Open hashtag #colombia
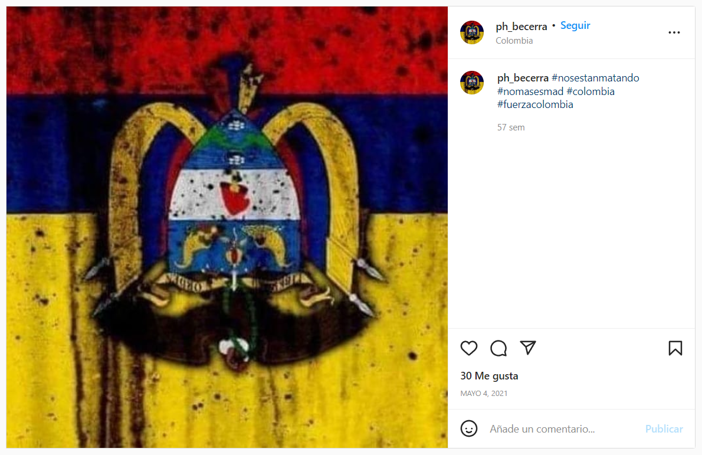The height and width of the screenshot is (455, 702). 591,91
